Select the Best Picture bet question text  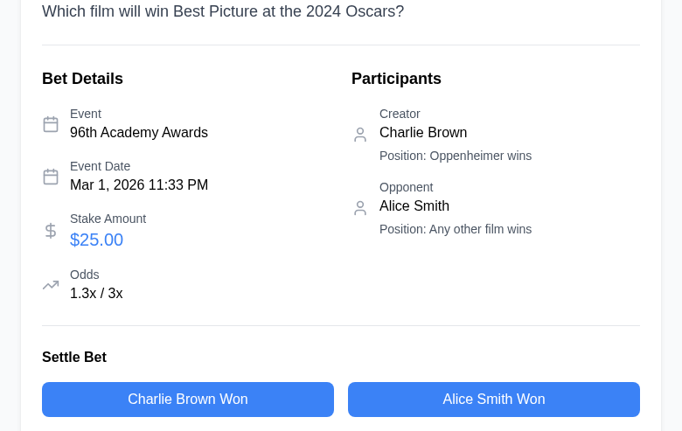[x=223, y=11]
